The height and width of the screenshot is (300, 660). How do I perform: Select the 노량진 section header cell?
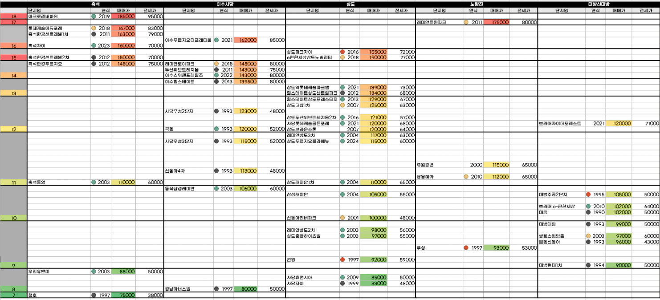[476, 3]
